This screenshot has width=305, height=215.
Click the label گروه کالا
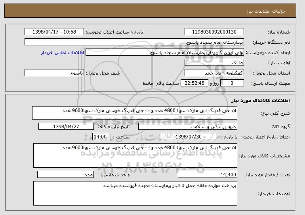click(x=281, y=127)
